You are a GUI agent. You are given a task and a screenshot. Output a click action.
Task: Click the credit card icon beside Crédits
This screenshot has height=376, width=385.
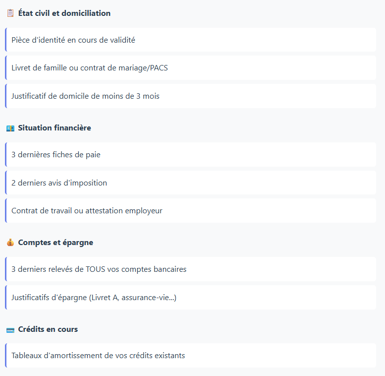(10, 329)
